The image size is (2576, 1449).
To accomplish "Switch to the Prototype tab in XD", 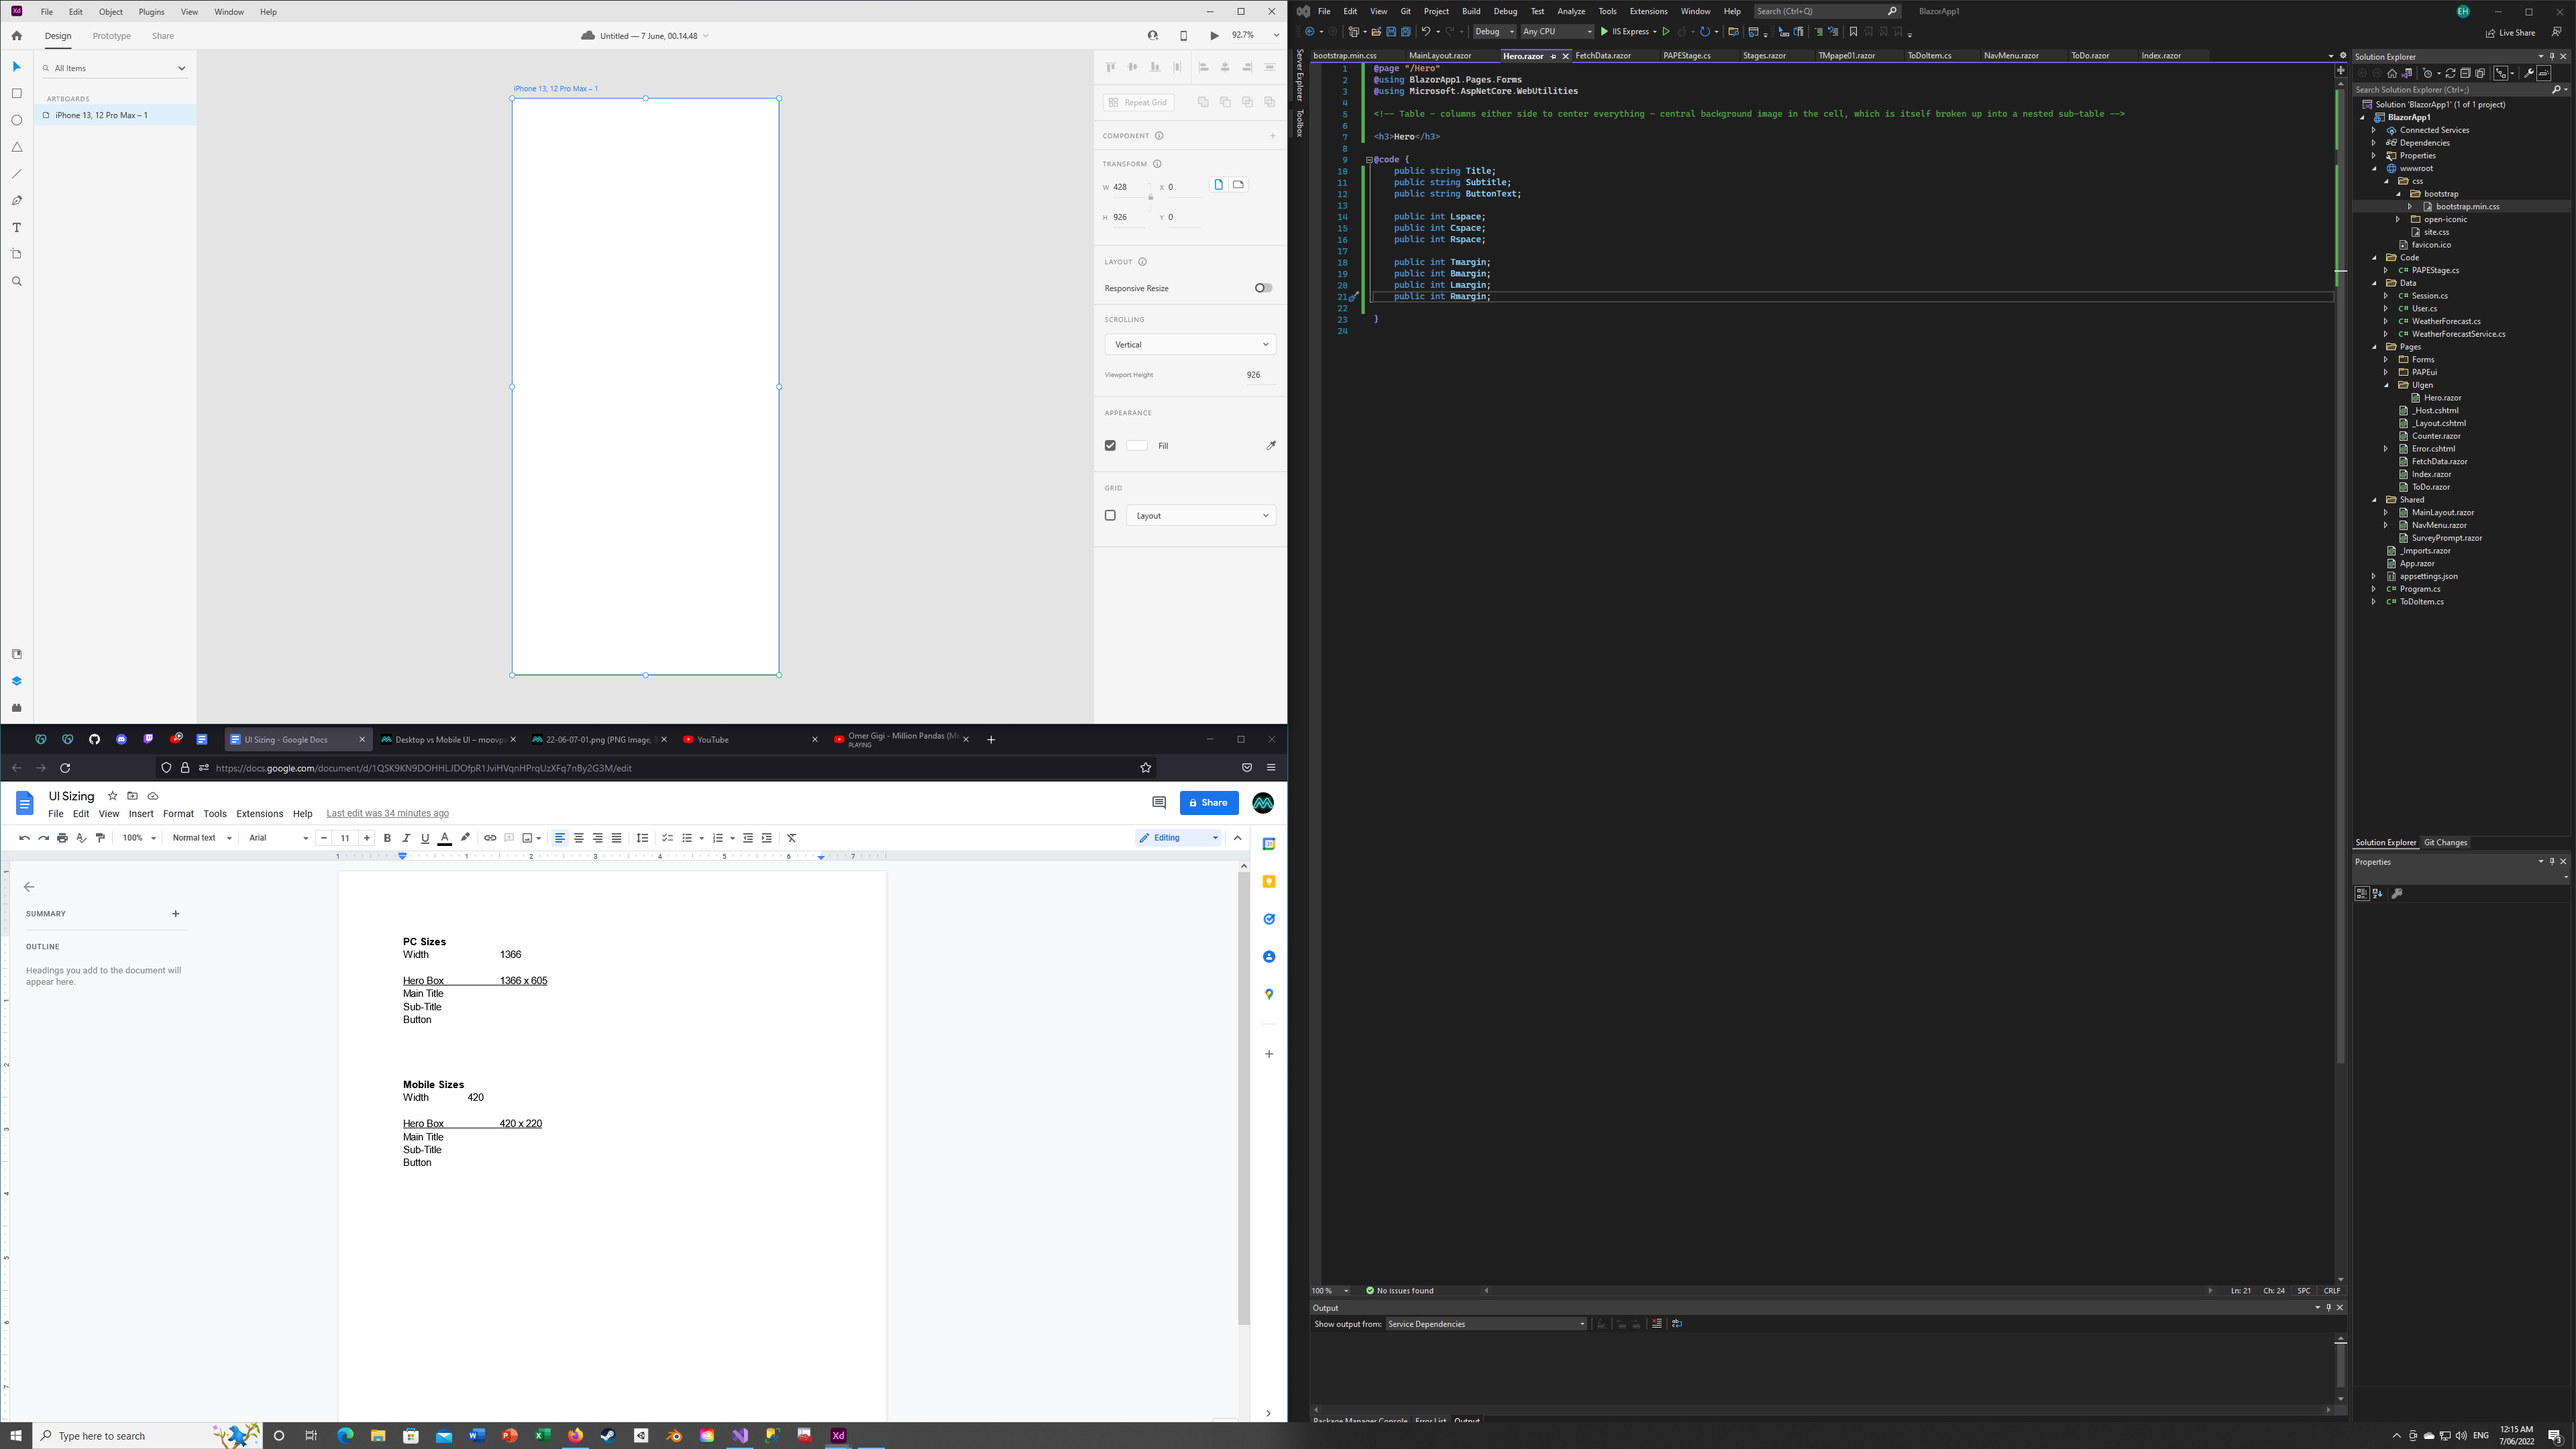I will [112, 36].
